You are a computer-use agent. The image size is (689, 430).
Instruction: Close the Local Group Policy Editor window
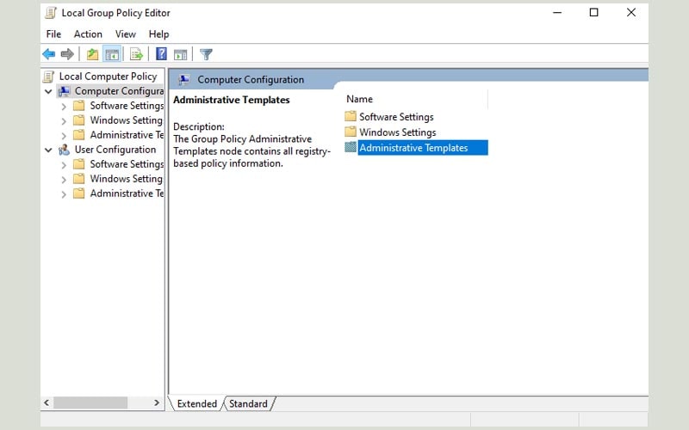click(631, 13)
